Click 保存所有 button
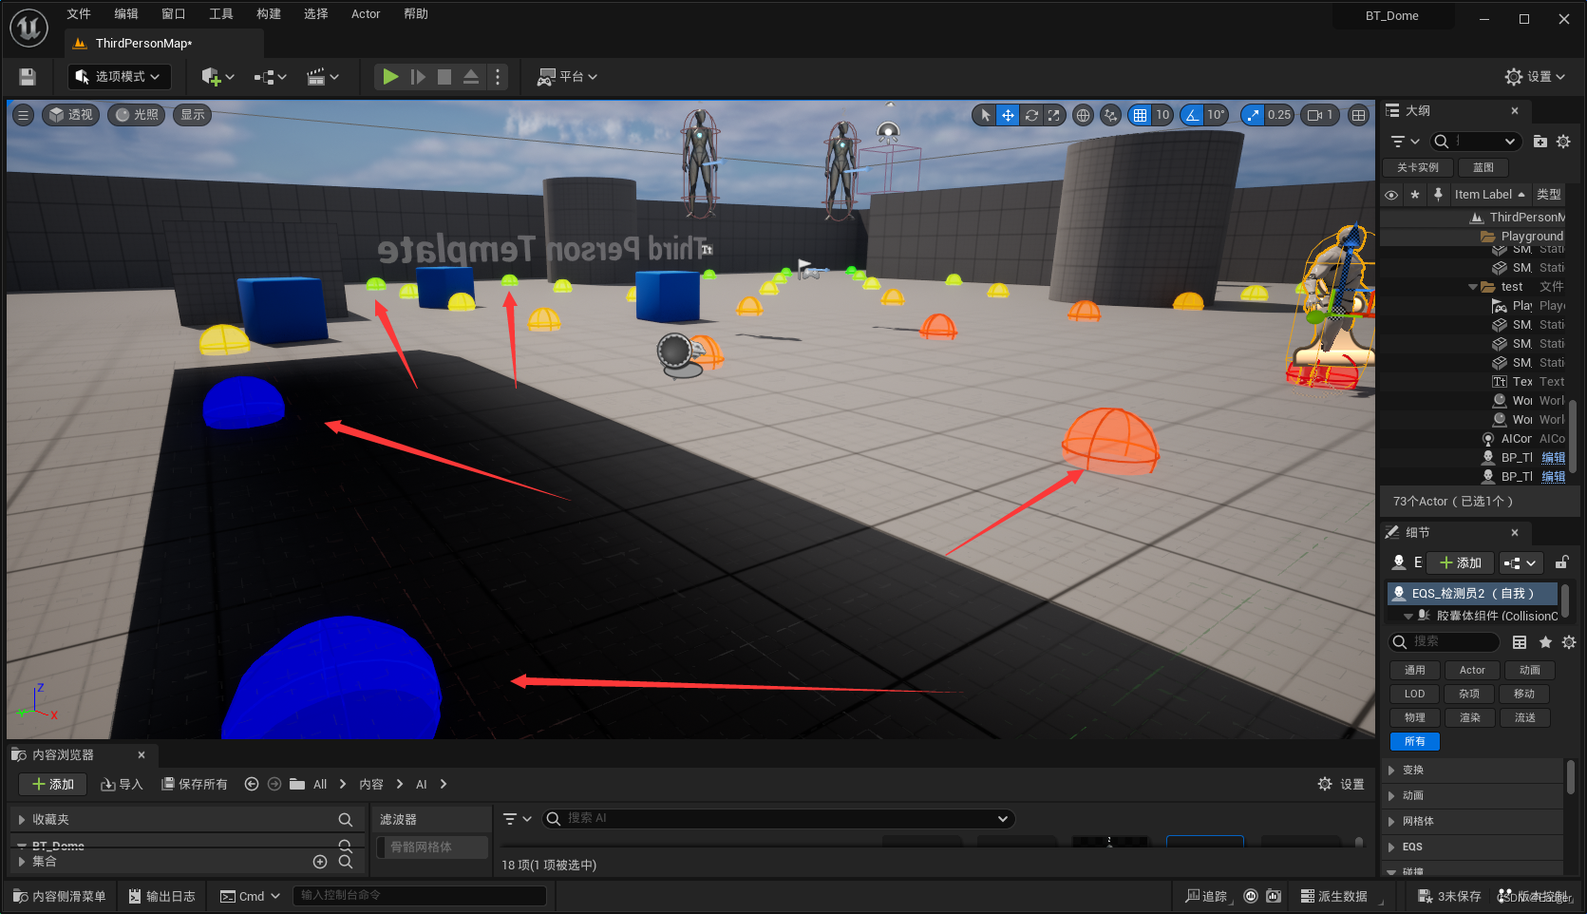 click(195, 784)
